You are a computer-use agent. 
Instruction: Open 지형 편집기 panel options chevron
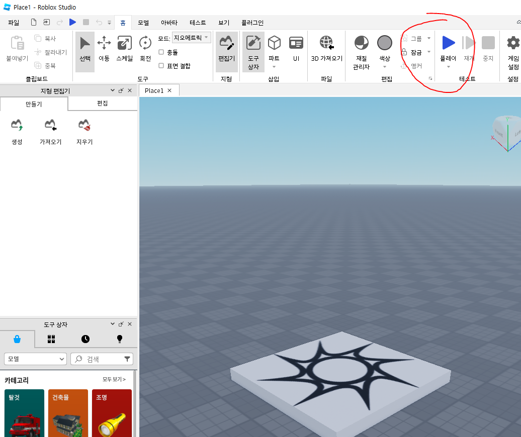tap(113, 90)
